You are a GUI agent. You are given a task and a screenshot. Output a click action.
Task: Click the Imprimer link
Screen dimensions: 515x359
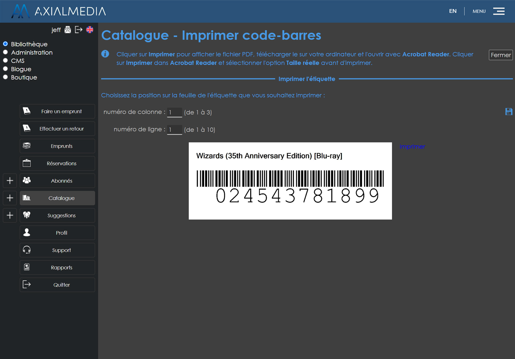click(x=412, y=146)
